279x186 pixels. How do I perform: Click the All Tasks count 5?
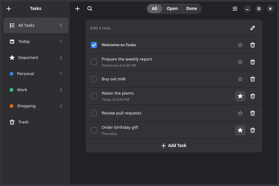[x=61, y=25]
